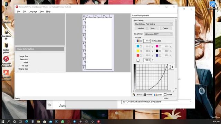Click the Image Information header bar
The width and height of the screenshot is (221, 124).
[40, 49]
